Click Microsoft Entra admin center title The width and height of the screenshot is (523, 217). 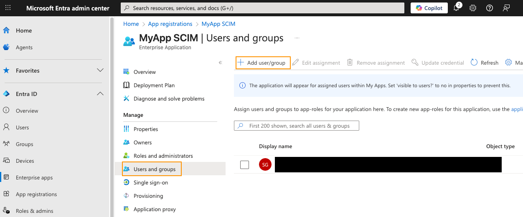pyautogui.click(x=68, y=8)
